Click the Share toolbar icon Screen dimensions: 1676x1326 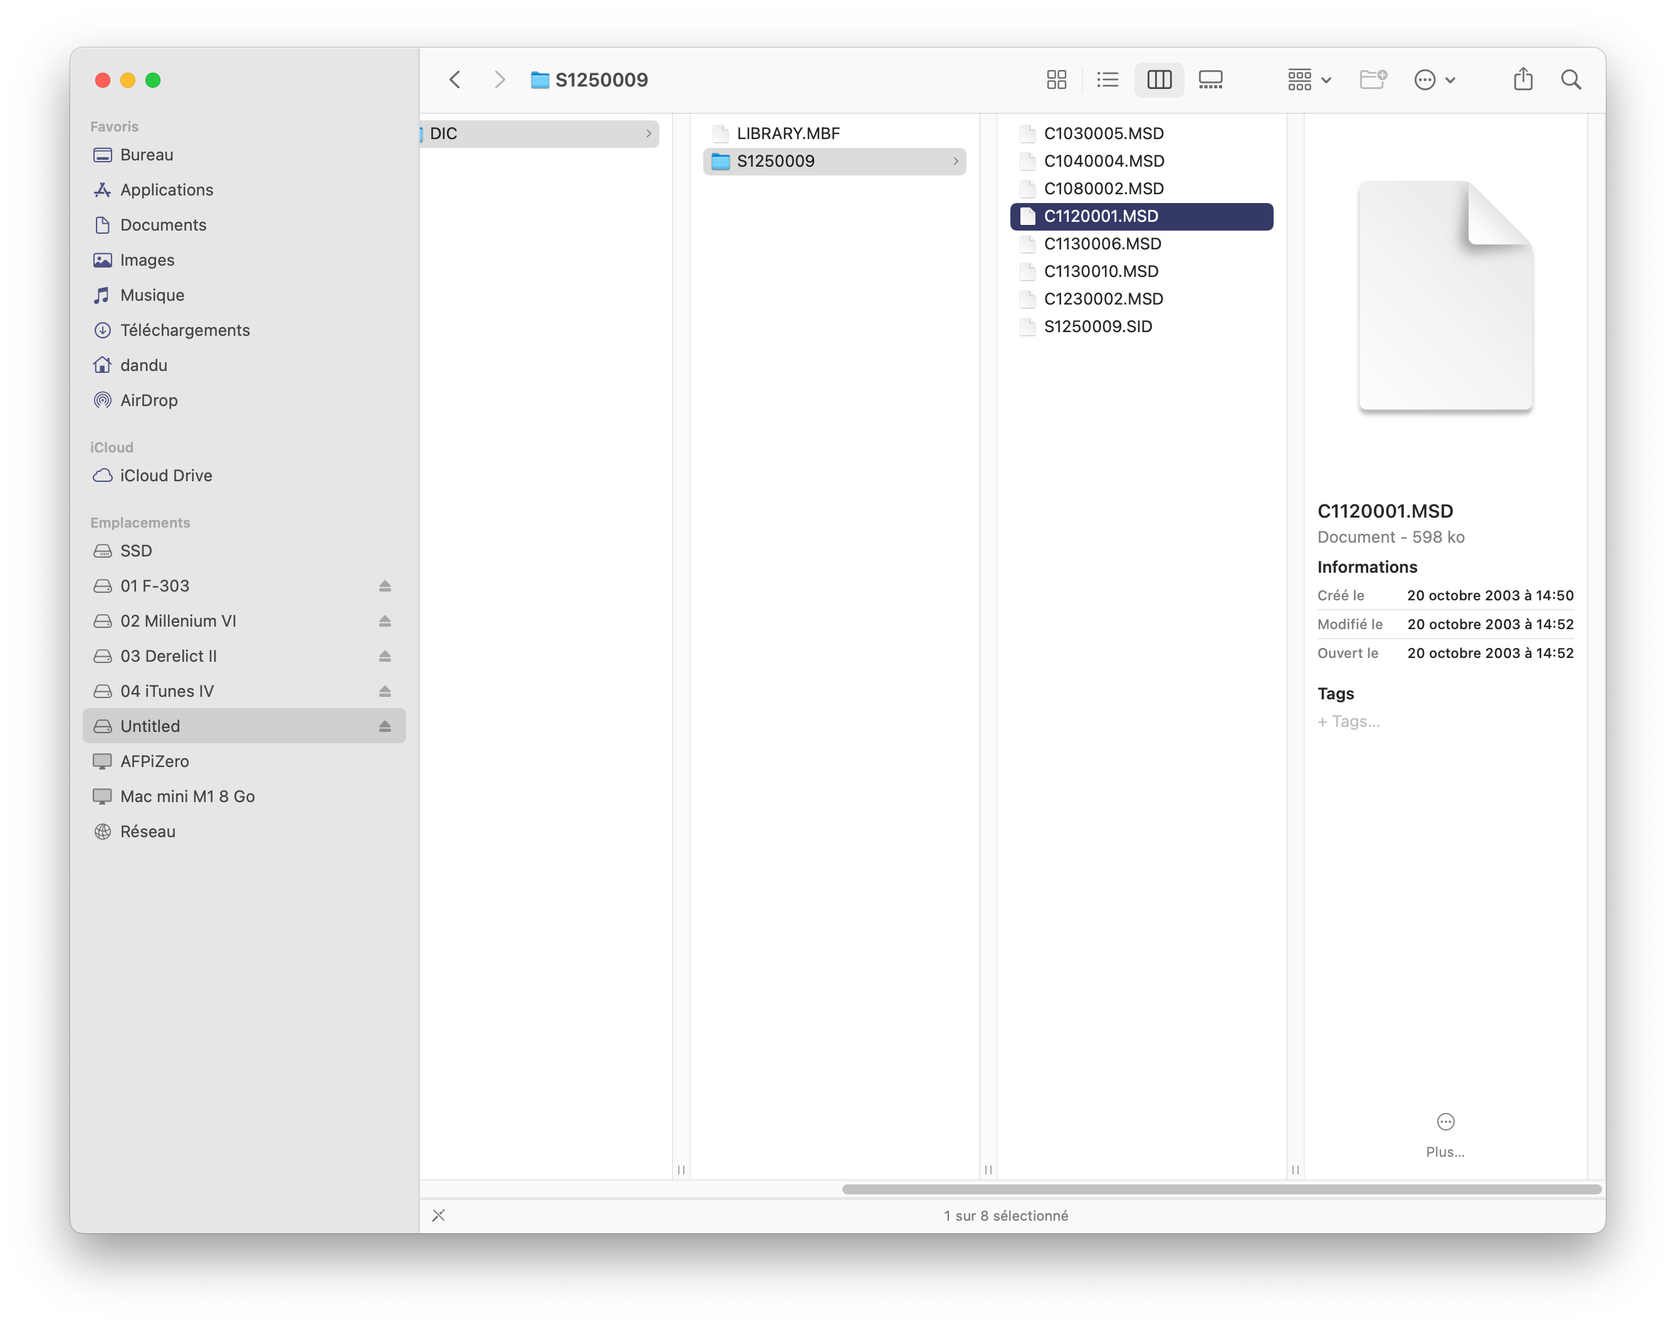[1522, 79]
